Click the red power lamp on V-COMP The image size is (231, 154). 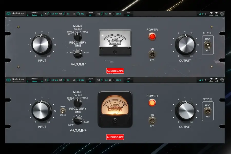point(152,36)
